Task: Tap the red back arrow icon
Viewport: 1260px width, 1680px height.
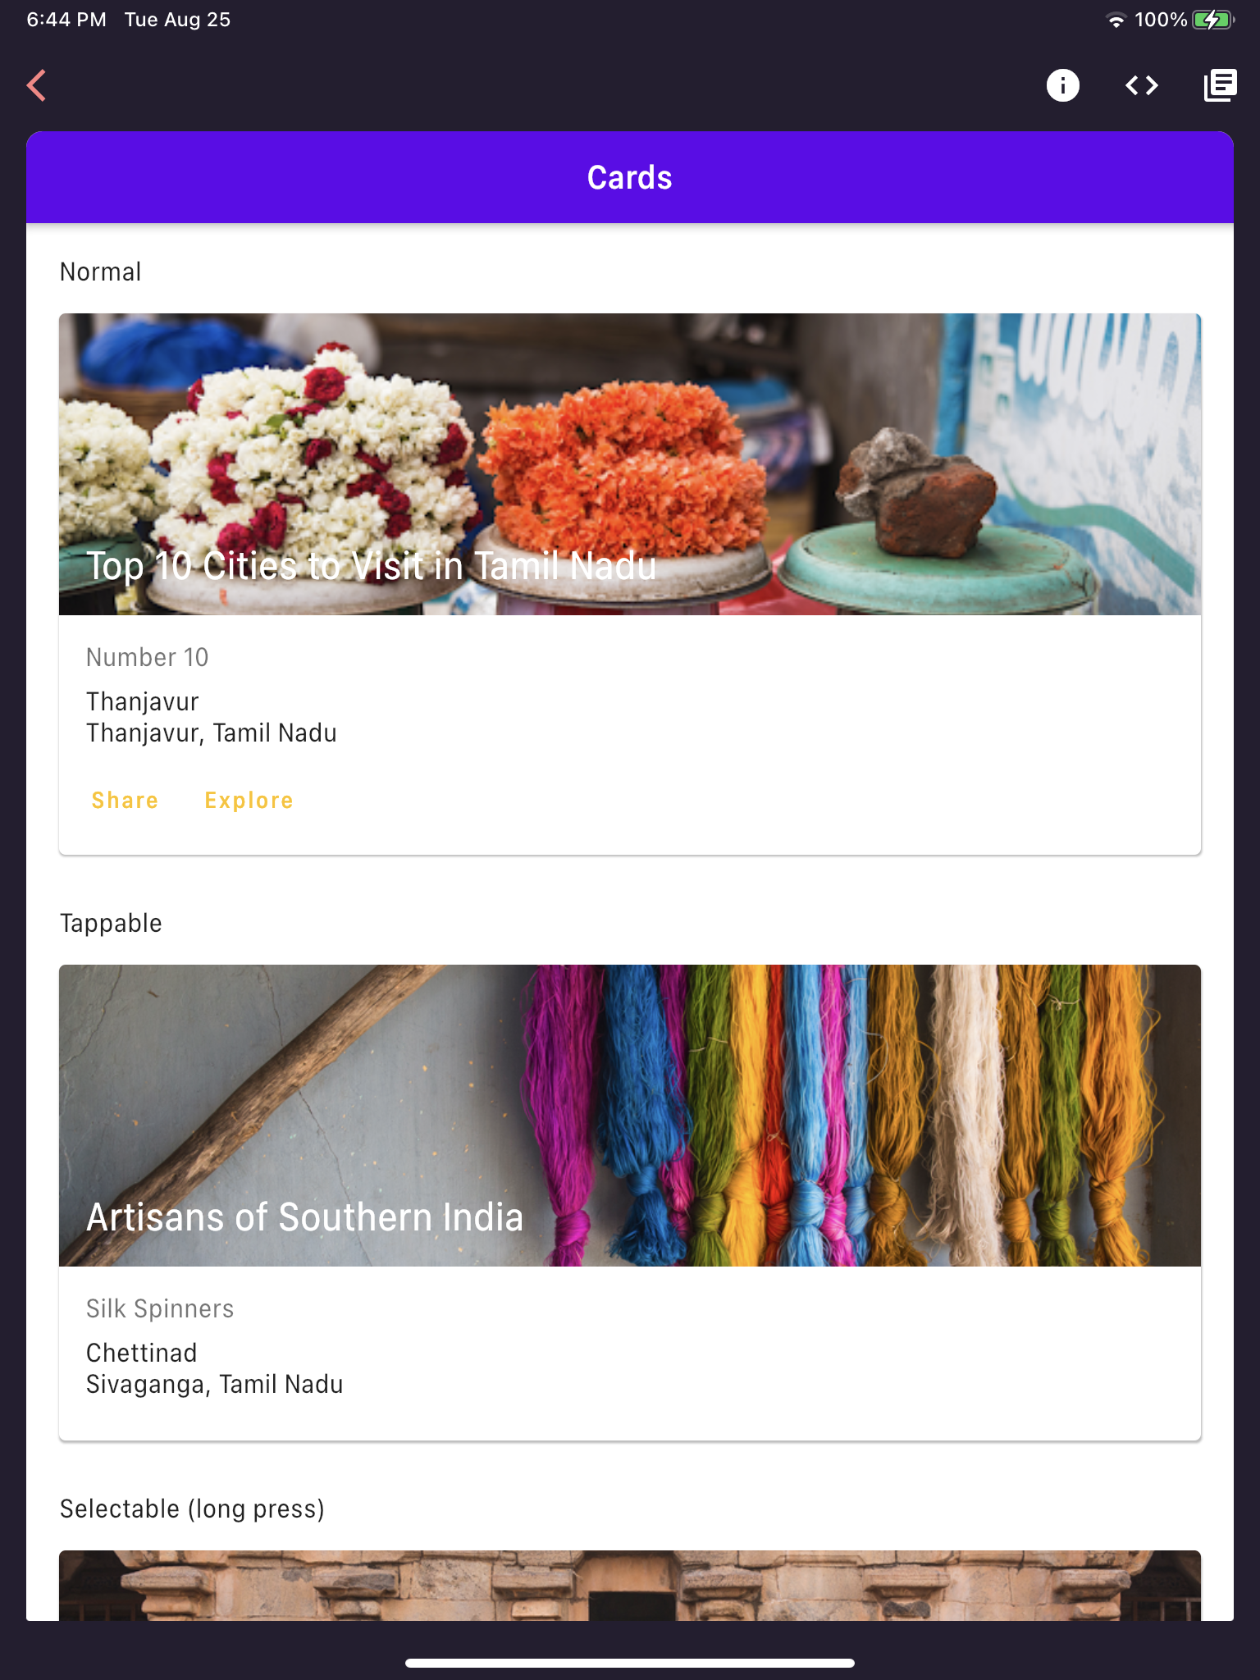Action: point(37,85)
